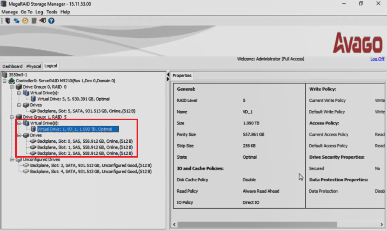Viewport: 387px width, 231px height.
Task: Click Properties panel horizontal scrollbar thumb
Action: (x=257, y=224)
